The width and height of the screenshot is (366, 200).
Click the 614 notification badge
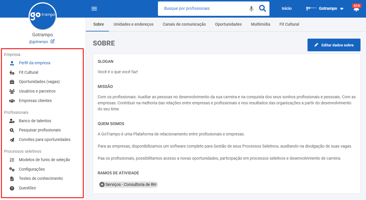coord(356,5)
